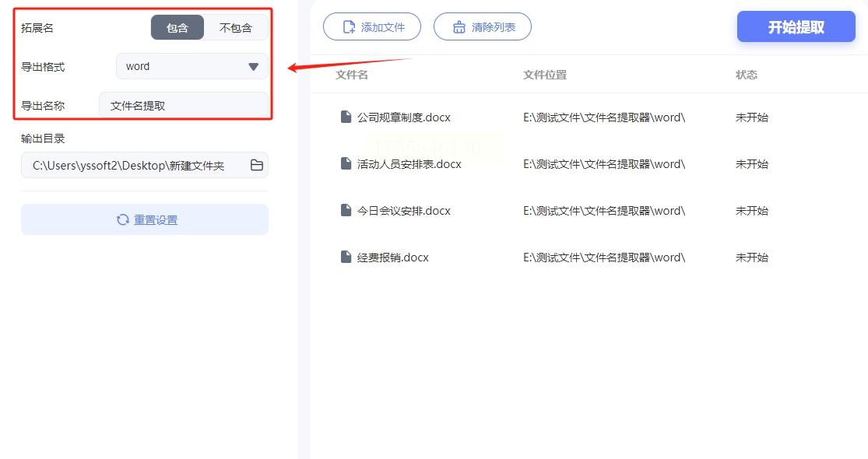This screenshot has width=868, height=459.
Task: Click the file location of 公司规章制度.docx
Action: click(604, 117)
